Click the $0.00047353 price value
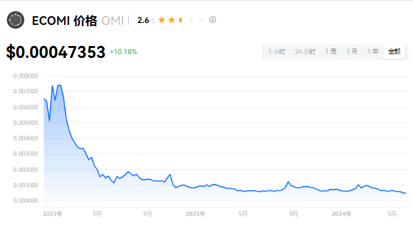Viewport: 413px width, 229px height. 56,52
